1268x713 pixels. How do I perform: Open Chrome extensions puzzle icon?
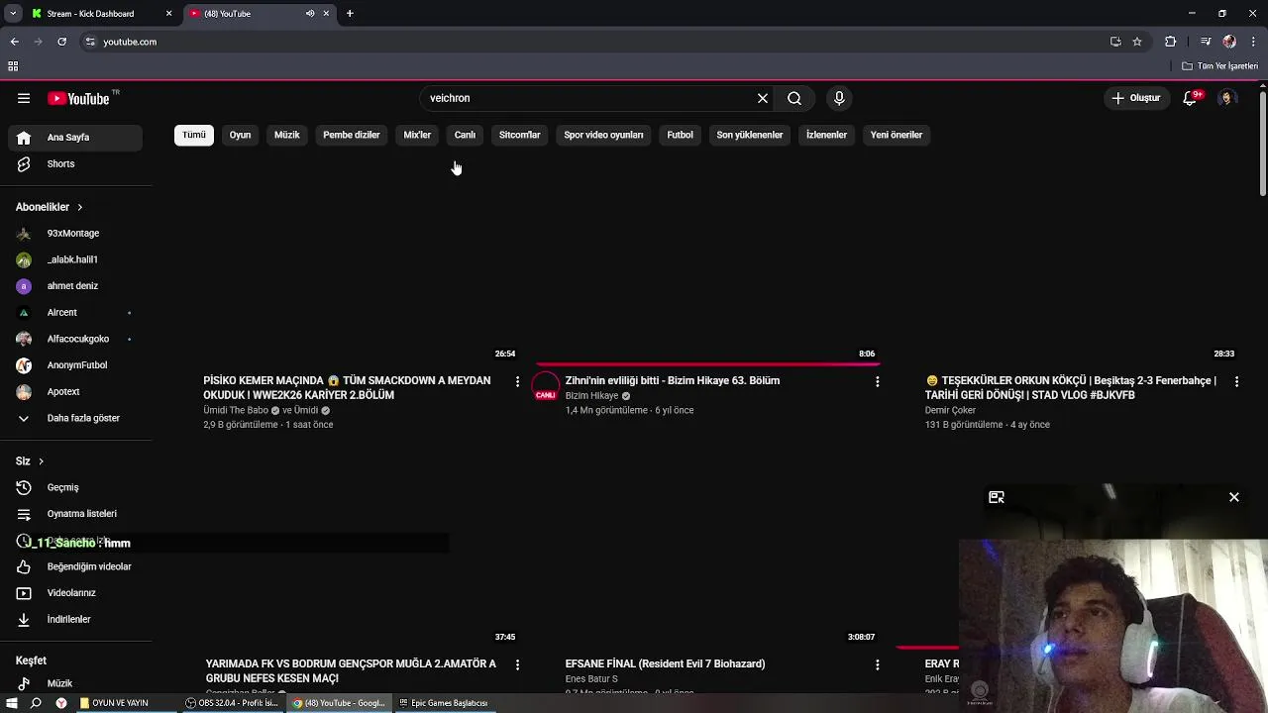click(1171, 42)
